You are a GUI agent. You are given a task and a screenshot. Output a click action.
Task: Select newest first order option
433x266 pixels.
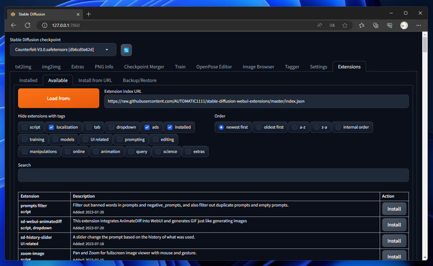coord(221,128)
